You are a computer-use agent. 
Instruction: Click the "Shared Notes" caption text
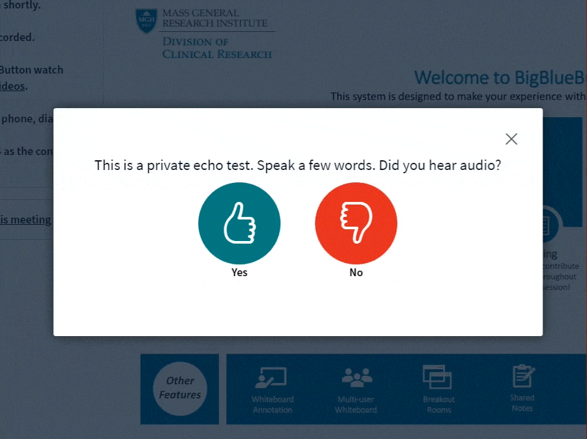522,403
